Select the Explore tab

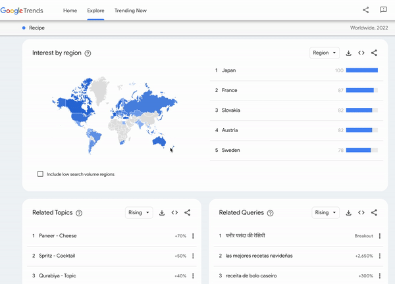coord(95,11)
